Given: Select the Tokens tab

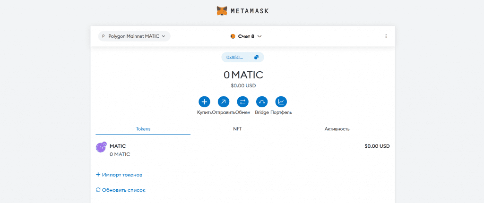Looking at the screenshot, I should [143, 129].
